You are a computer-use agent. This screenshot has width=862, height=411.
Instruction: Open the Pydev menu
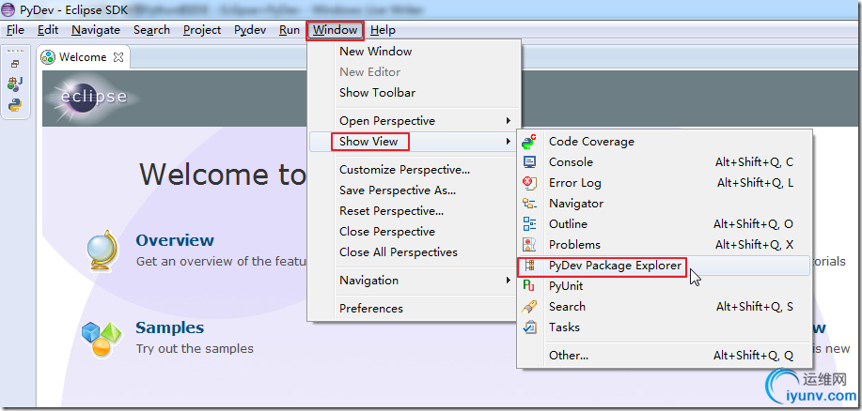tap(250, 30)
